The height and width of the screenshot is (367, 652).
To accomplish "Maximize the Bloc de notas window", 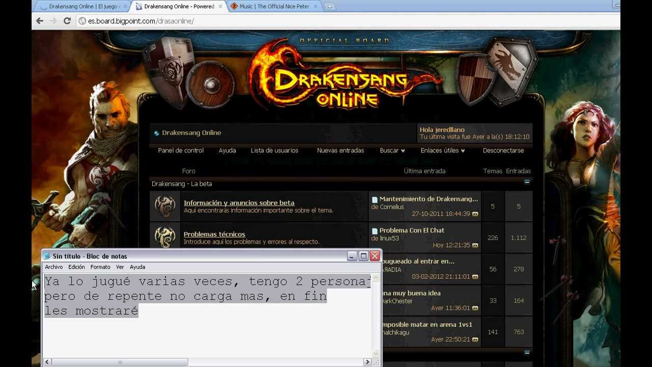I will click(364, 256).
